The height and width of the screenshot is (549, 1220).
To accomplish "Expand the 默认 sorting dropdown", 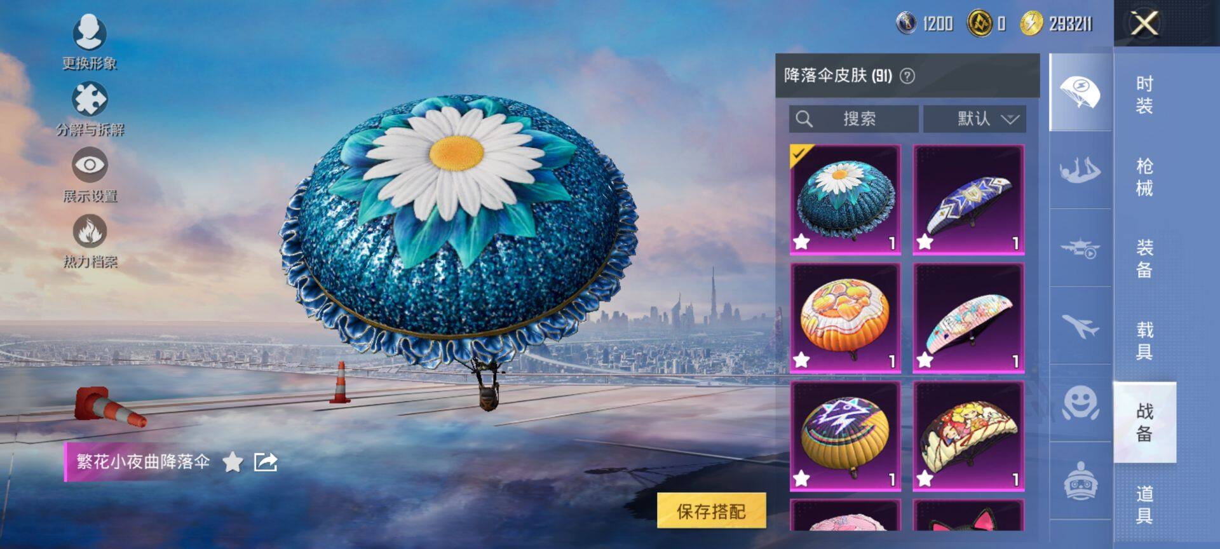I will pyautogui.click(x=974, y=119).
